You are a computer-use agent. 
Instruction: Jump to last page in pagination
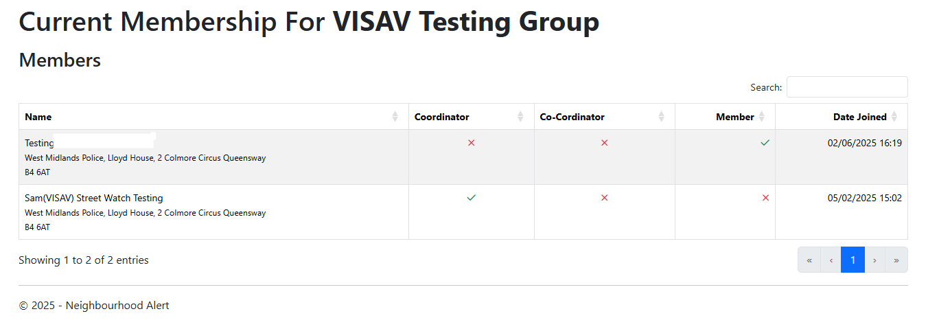pos(896,260)
